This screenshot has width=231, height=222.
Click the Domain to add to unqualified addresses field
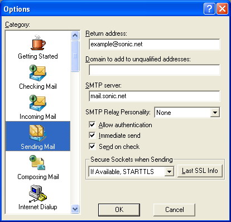coord(155,70)
